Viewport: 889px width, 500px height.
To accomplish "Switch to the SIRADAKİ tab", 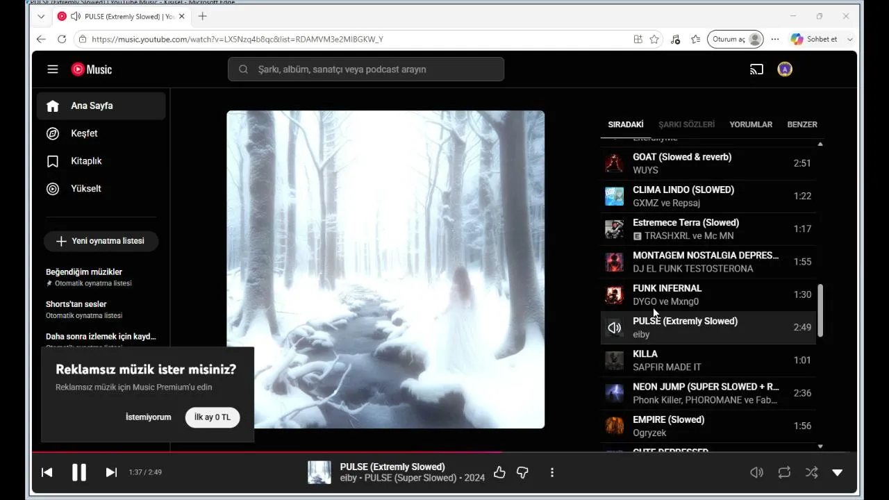I will [x=626, y=125].
